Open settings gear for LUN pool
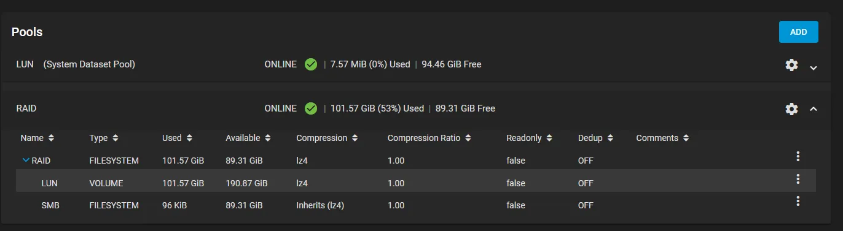 (x=791, y=64)
